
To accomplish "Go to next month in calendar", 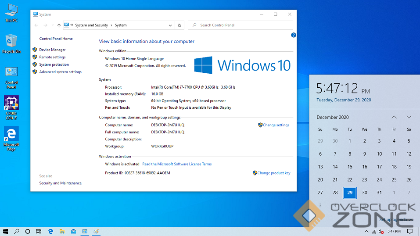I will (x=409, y=117).
